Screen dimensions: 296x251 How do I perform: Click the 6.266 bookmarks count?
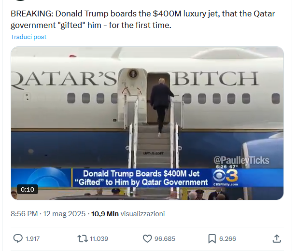pos(227,238)
